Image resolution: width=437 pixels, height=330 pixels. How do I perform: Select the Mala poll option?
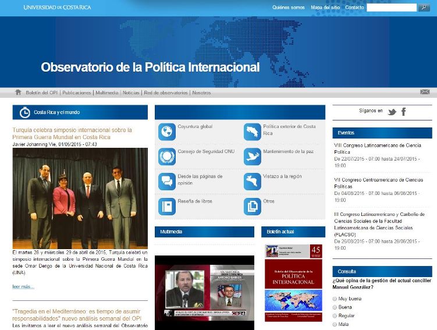[x=335, y=324]
